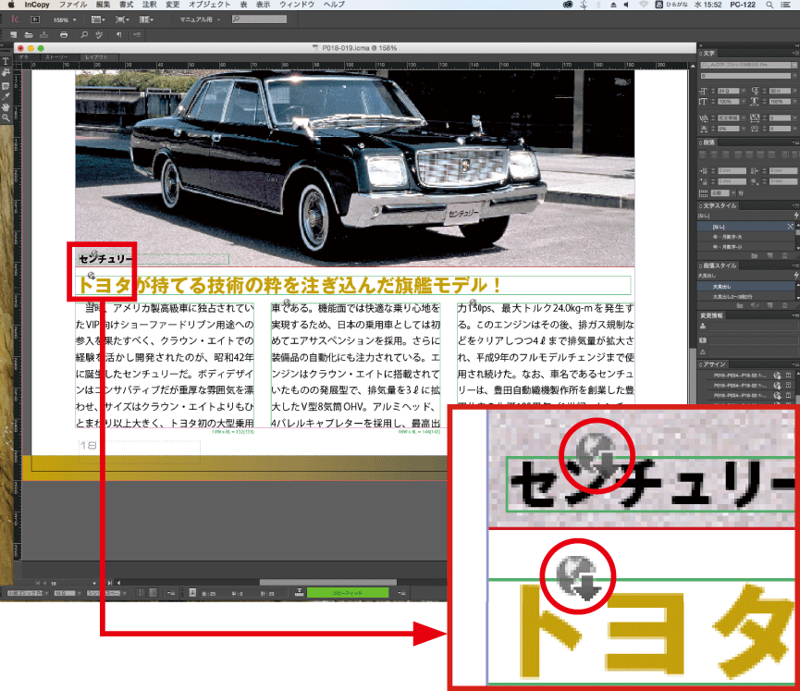The width and height of the screenshot is (800, 691).
Task: Click the horizontal scrollbar of the document
Action: point(328,582)
